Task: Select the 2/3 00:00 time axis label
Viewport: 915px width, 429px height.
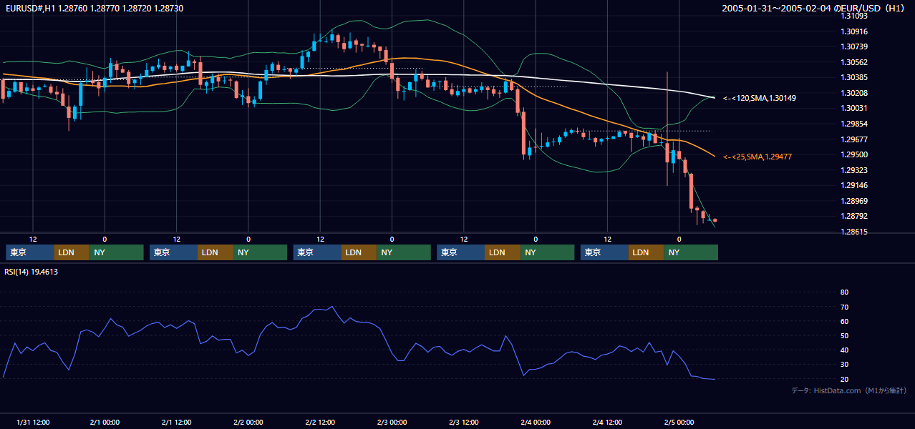Action: 392,422
